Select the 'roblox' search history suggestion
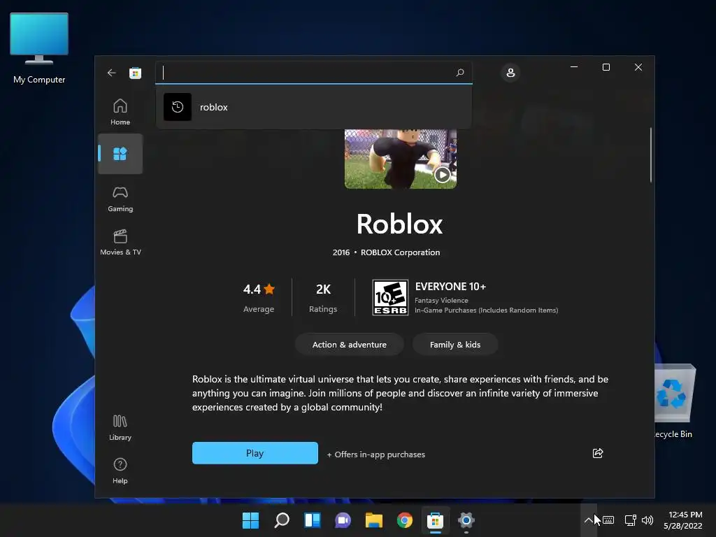The image size is (716, 537). tap(314, 107)
